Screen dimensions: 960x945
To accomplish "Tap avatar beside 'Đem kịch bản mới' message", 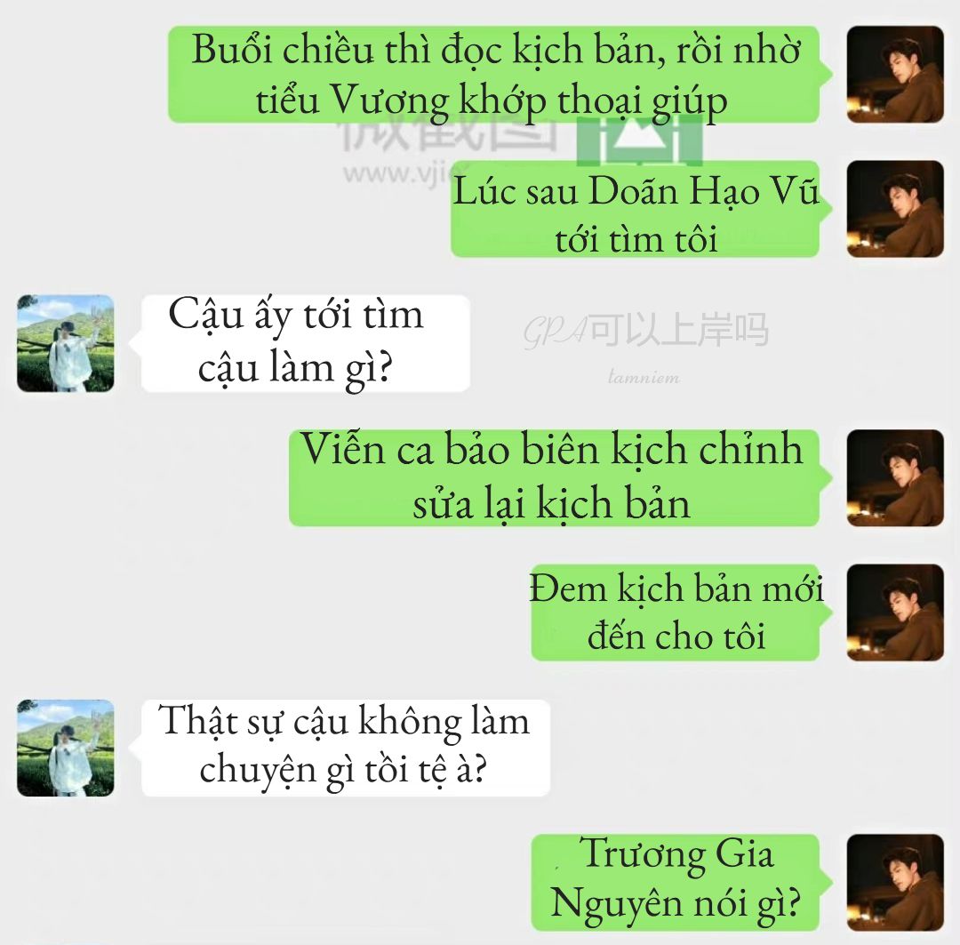I will point(895,613).
